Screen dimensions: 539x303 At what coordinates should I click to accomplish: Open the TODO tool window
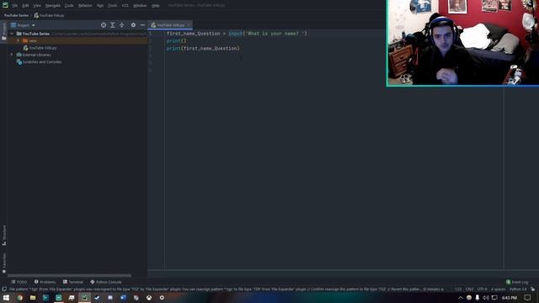coord(19,282)
